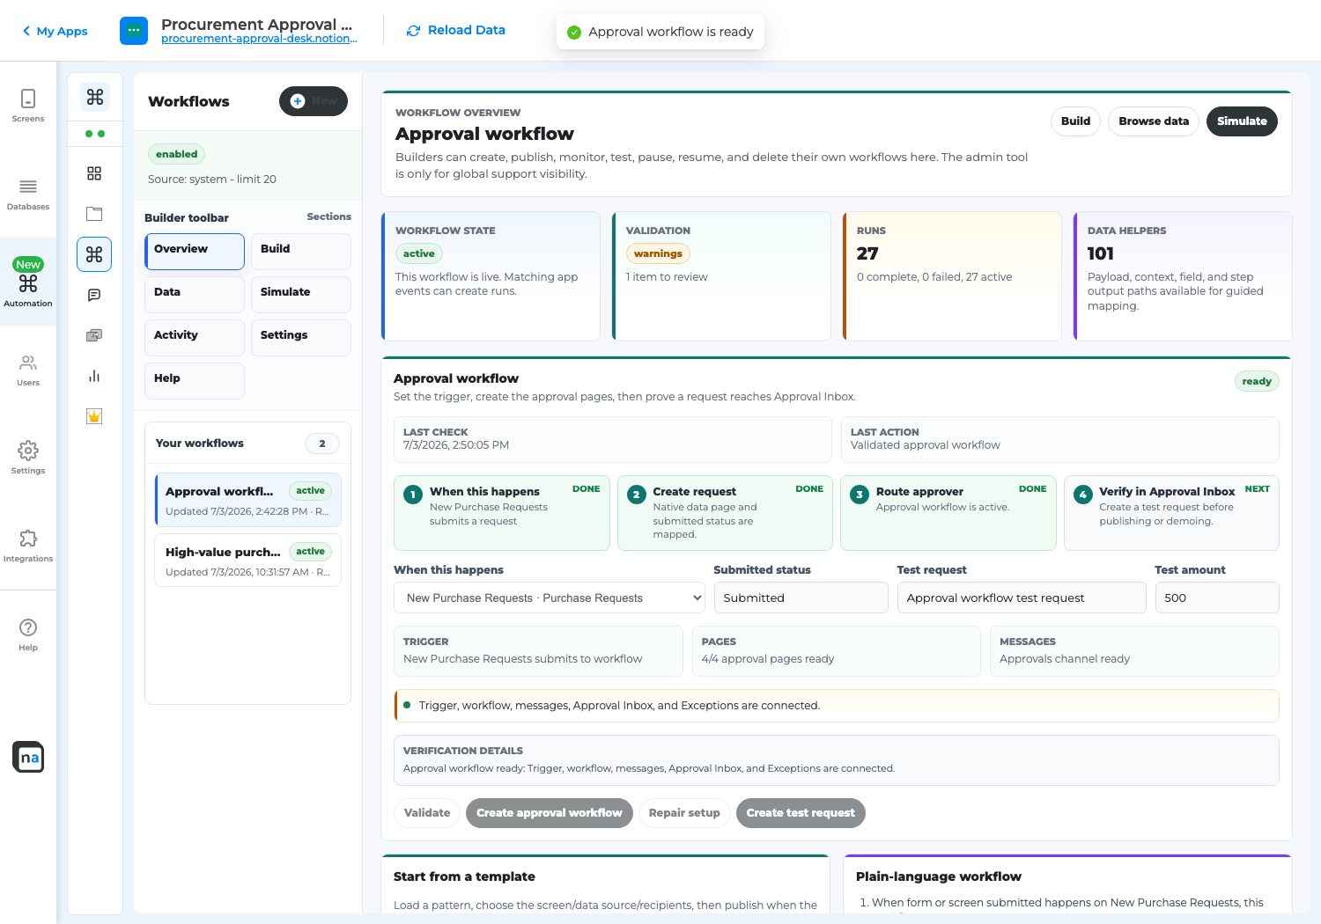Open the folder icon in secondary sidebar
Screen dimensions: 1321x924
click(94, 214)
